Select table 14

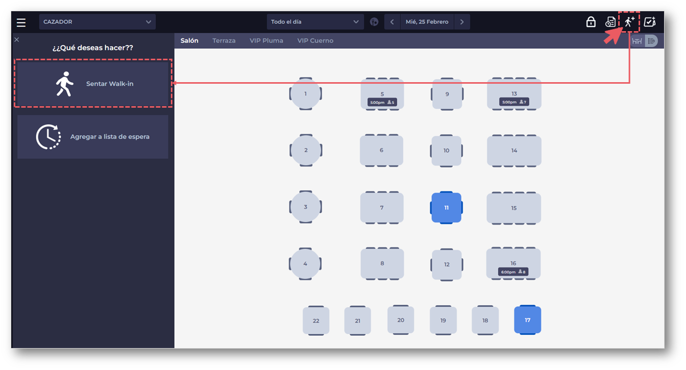(514, 151)
